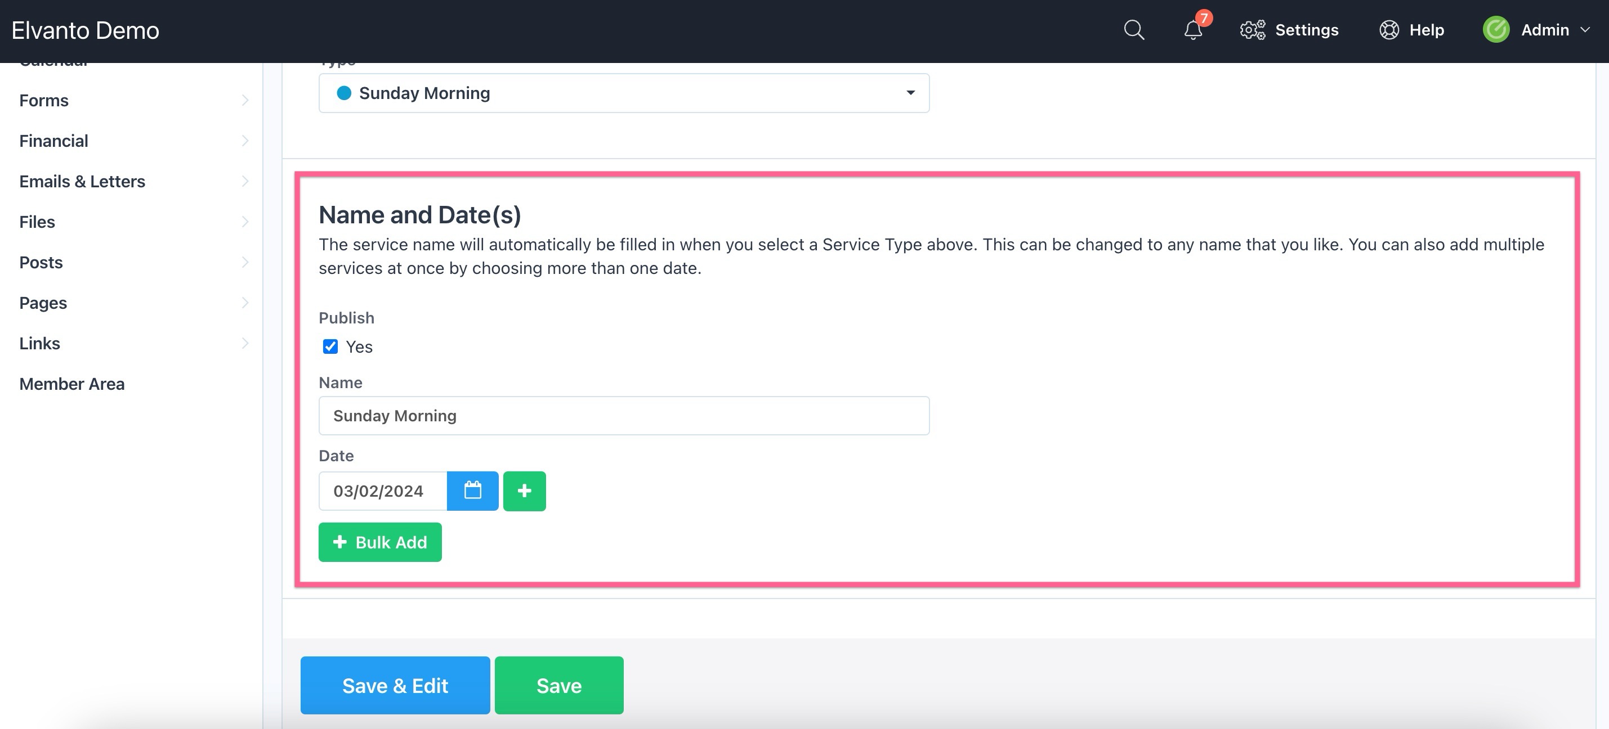Open Financial in the sidebar
This screenshot has height=729, width=1609.
pos(53,141)
